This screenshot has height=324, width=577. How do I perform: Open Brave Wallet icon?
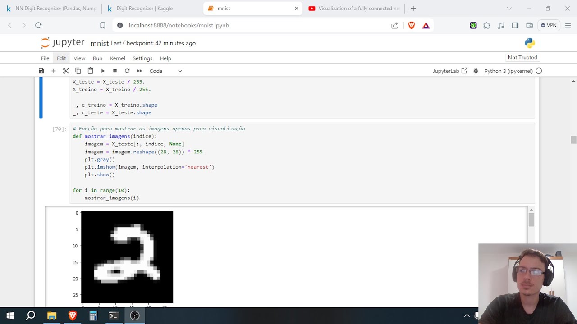pos(530,25)
